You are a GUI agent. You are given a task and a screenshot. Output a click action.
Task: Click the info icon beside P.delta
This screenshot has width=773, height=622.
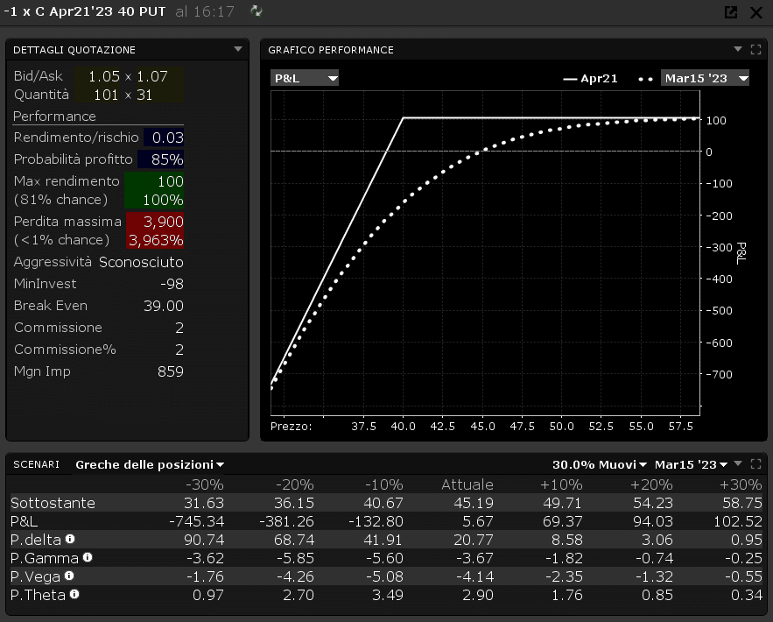[x=70, y=539]
